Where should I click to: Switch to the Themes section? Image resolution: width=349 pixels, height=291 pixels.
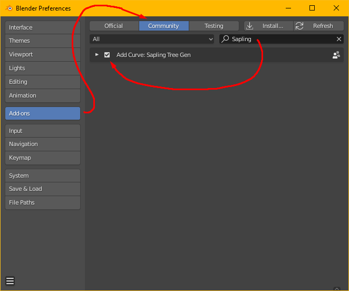(x=43, y=41)
